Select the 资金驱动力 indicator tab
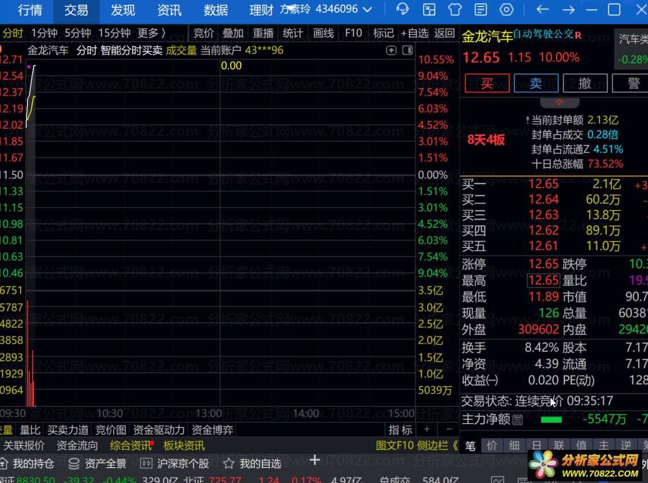 click(159, 430)
